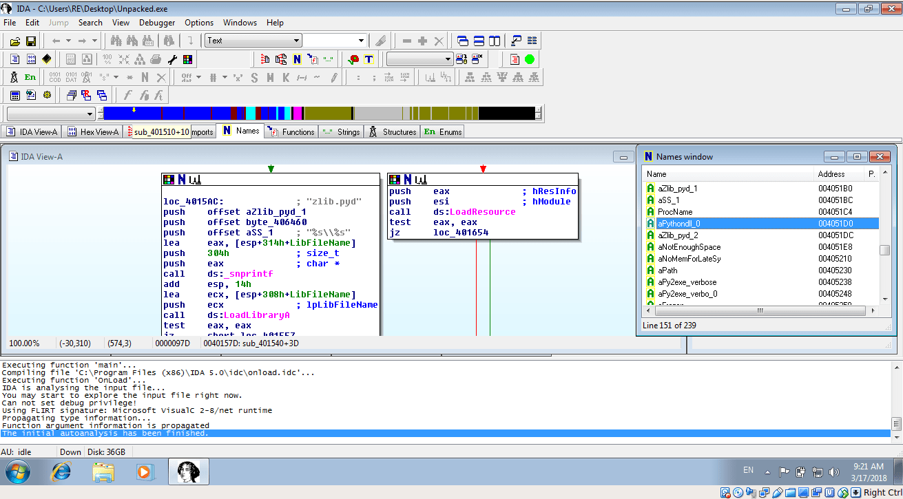The image size is (903, 499).
Task: Click the Jump back arrow icon
Action: (x=56, y=41)
